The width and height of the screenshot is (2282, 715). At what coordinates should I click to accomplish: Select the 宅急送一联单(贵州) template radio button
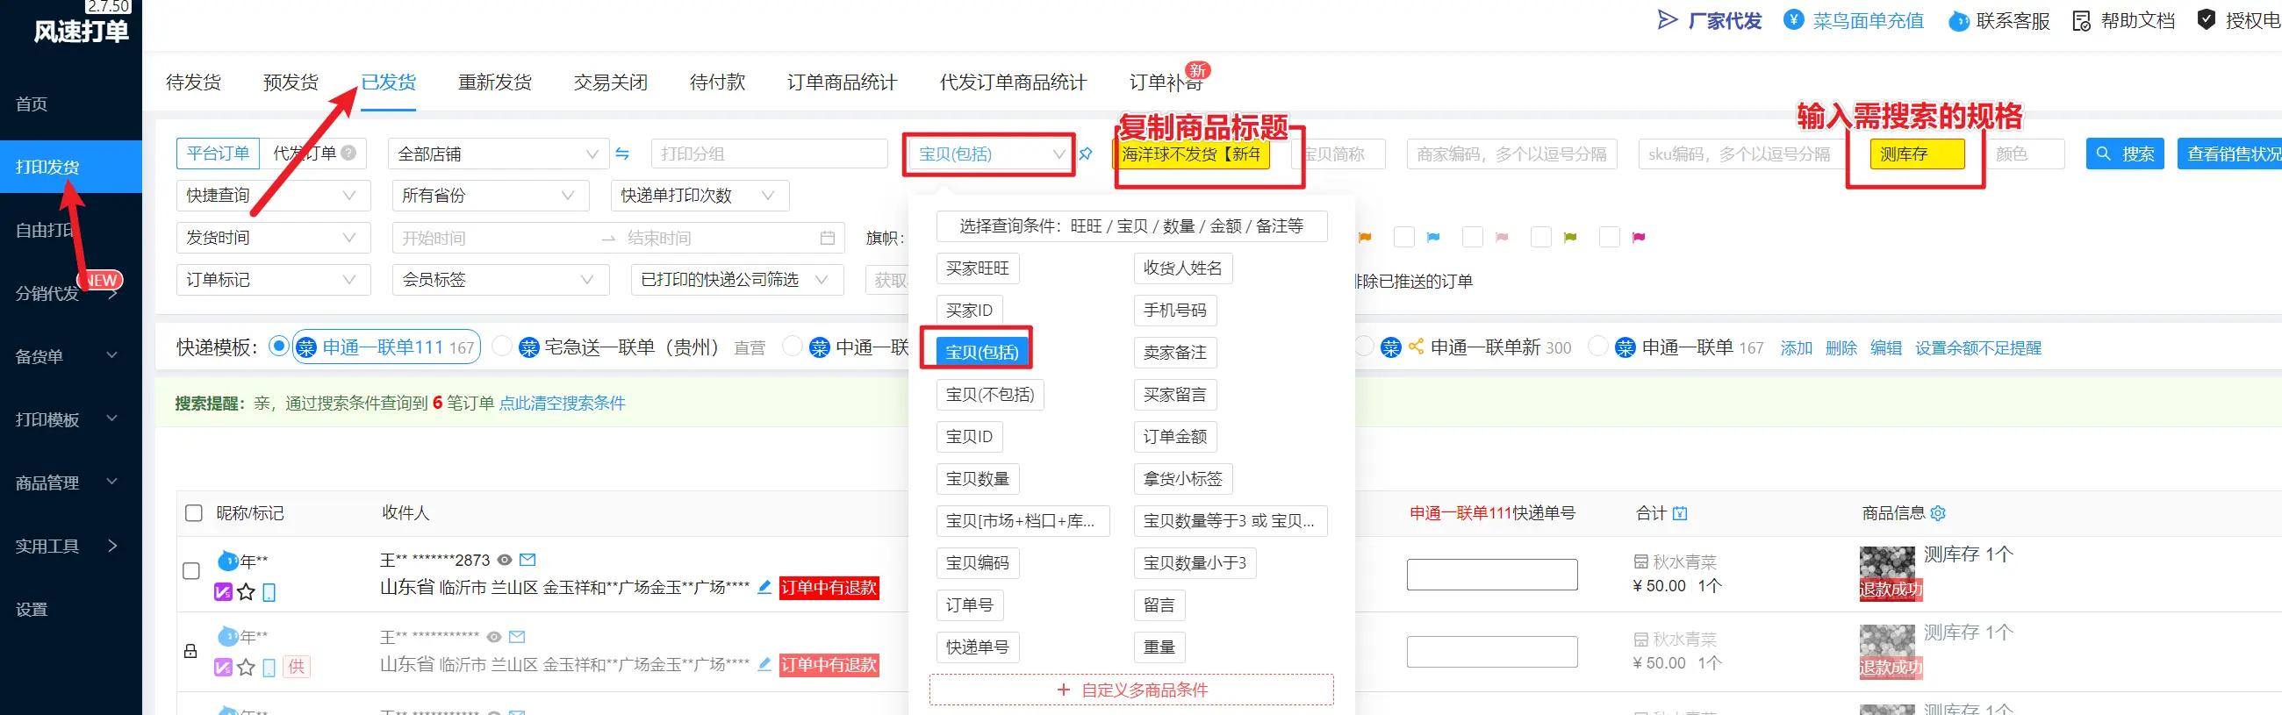[501, 346]
